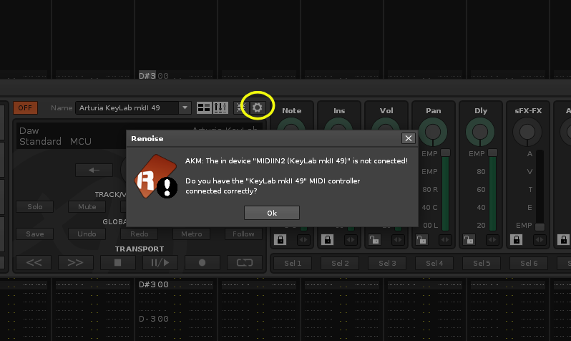Image resolution: width=571 pixels, height=341 pixels.
Task: Click the Redo global button
Action: click(139, 234)
